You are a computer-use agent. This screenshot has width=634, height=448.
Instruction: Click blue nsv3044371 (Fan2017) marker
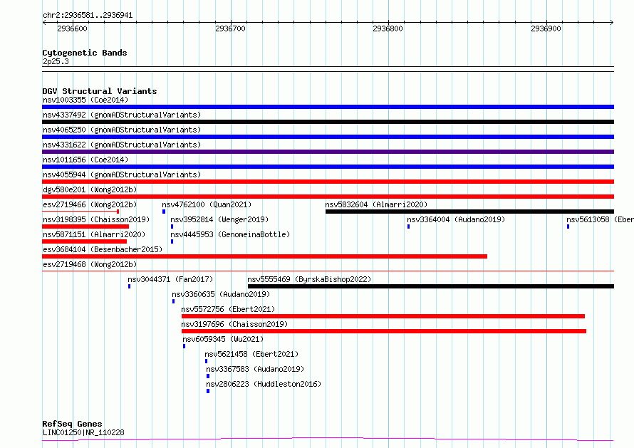point(130,286)
